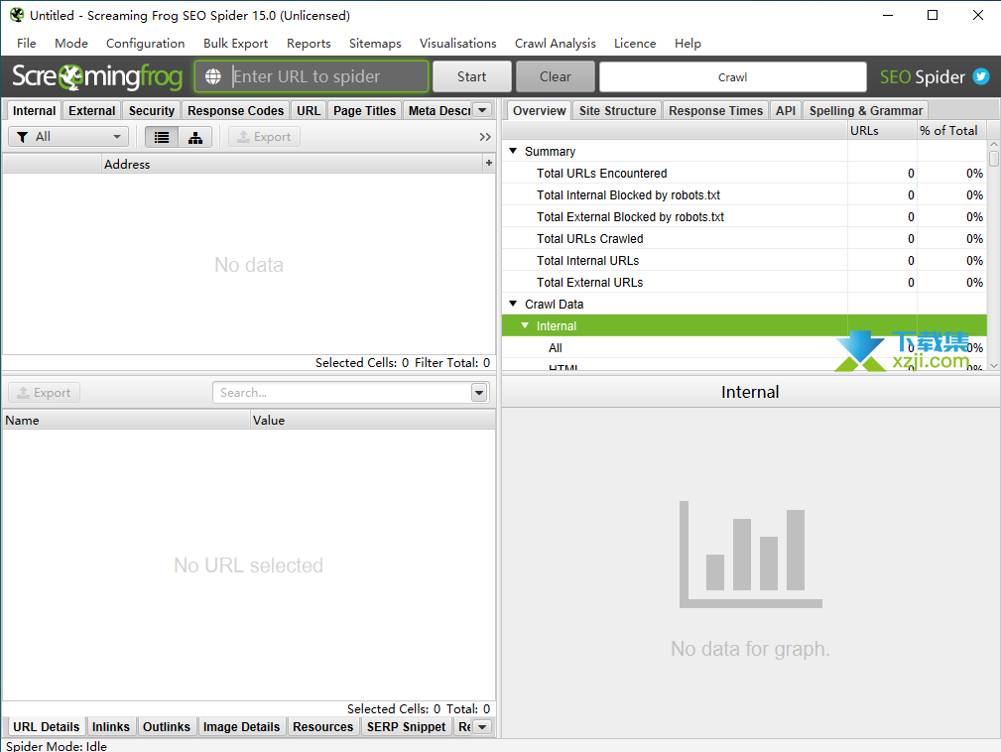Open the search options dropdown arrow

click(479, 393)
